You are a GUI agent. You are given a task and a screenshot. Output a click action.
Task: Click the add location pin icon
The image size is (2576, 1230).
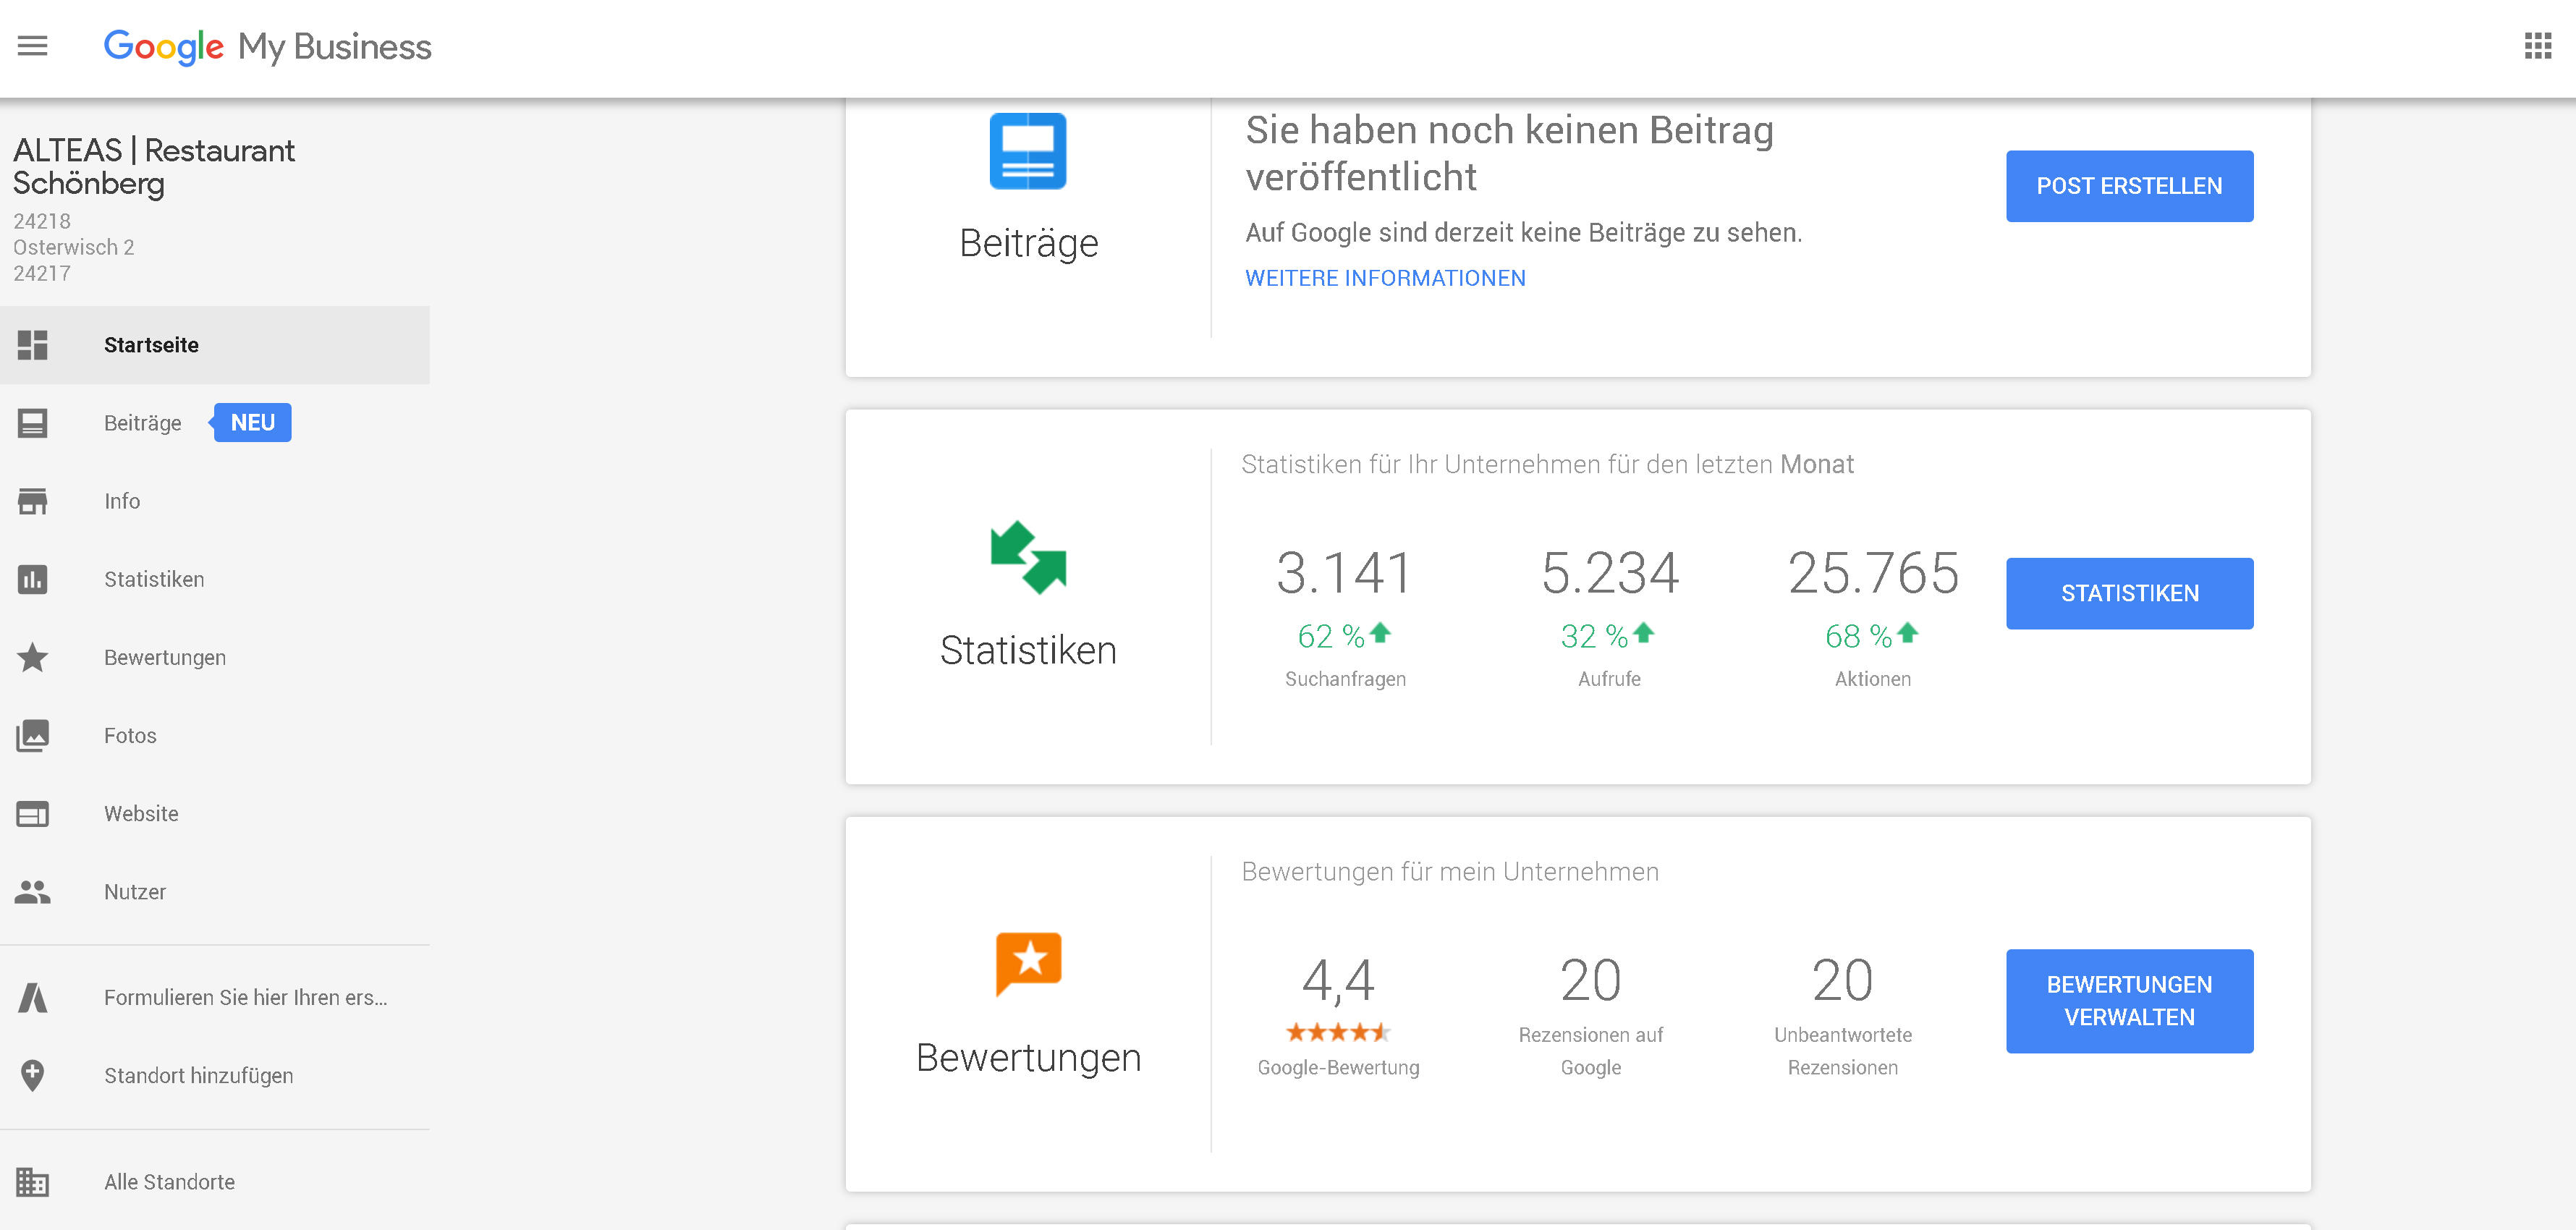(x=32, y=1076)
